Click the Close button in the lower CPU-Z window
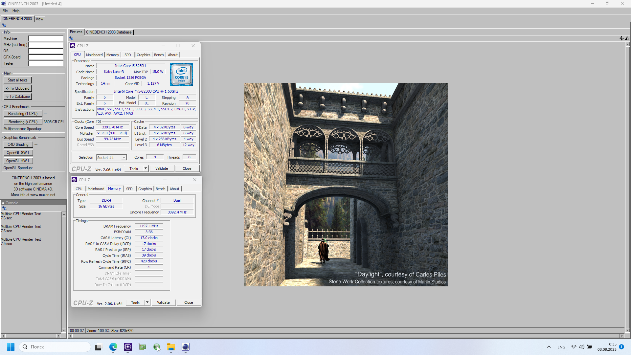This screenshot has height=355, width=631. click(x=189, y=302)
